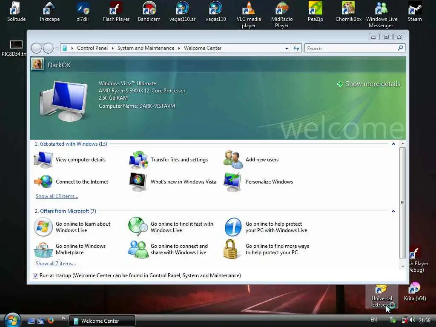Expand the quick launch overflow chevron

[63, 318]
